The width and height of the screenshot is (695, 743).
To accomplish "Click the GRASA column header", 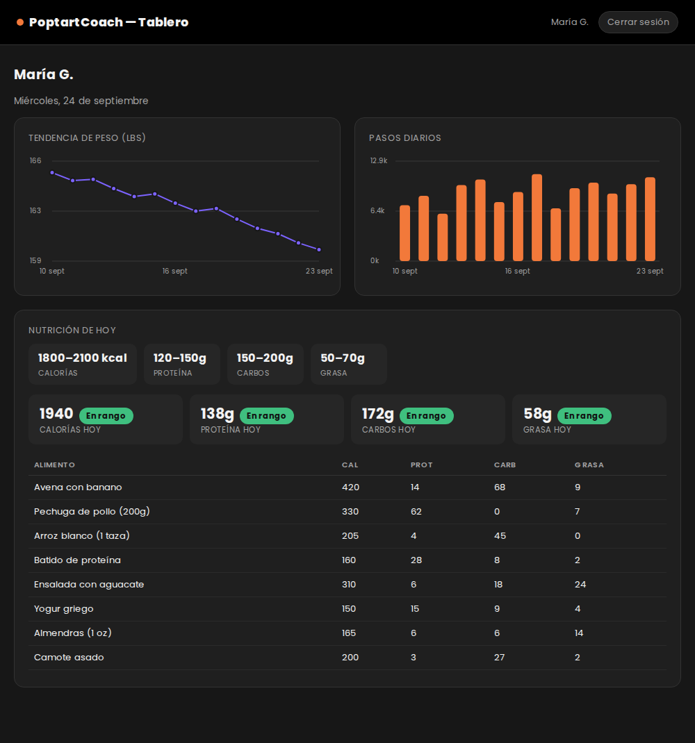I will (x=589, y=465).
